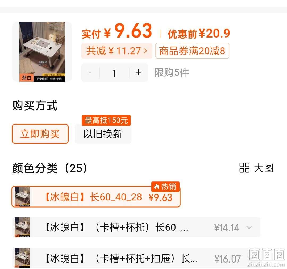Image resolution: width=287 pixels, height=269 pixels.
Task: Open the 商品券满20减8 coupon tag
Action: pyautogui.click(x=192, y=51)
